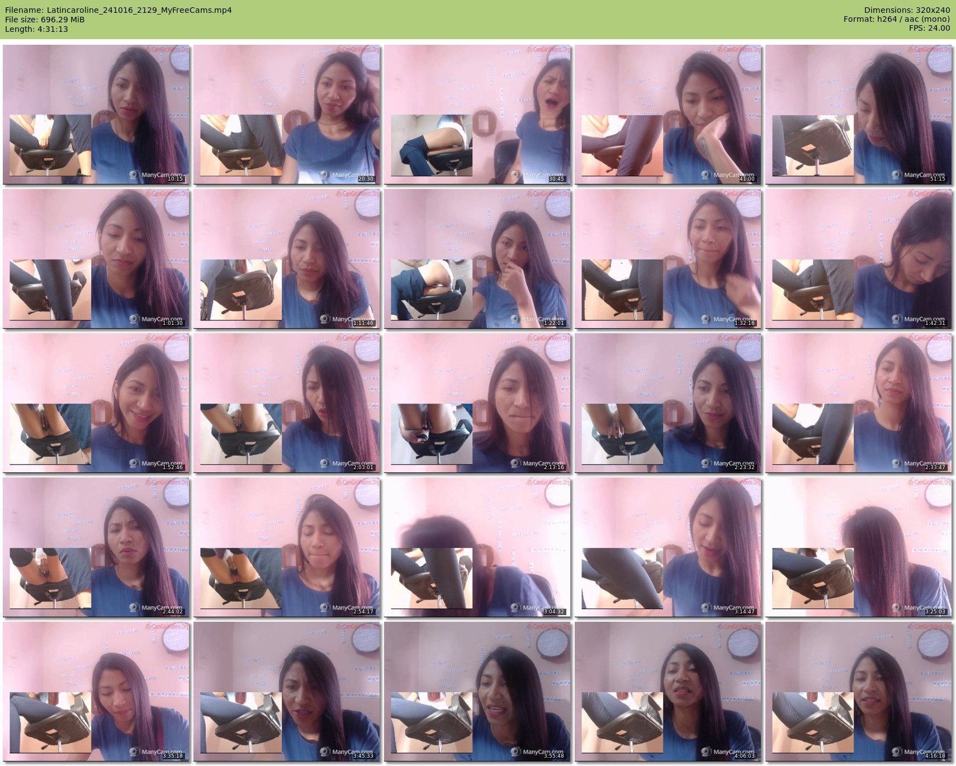Click the FPS 24.00 label
This screenshot has width=956, height=766.
point(929,28)
